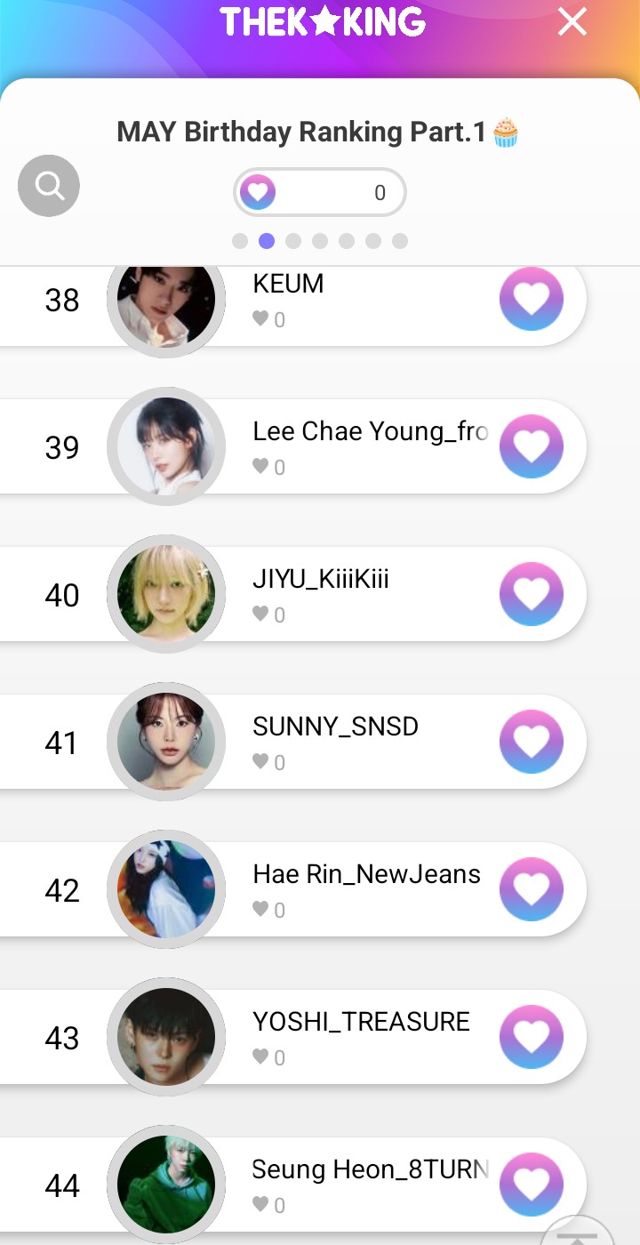Give a heart to JIYU_KiiiKiii
The image size is (640, 1245).
click(x=532, y=594)
